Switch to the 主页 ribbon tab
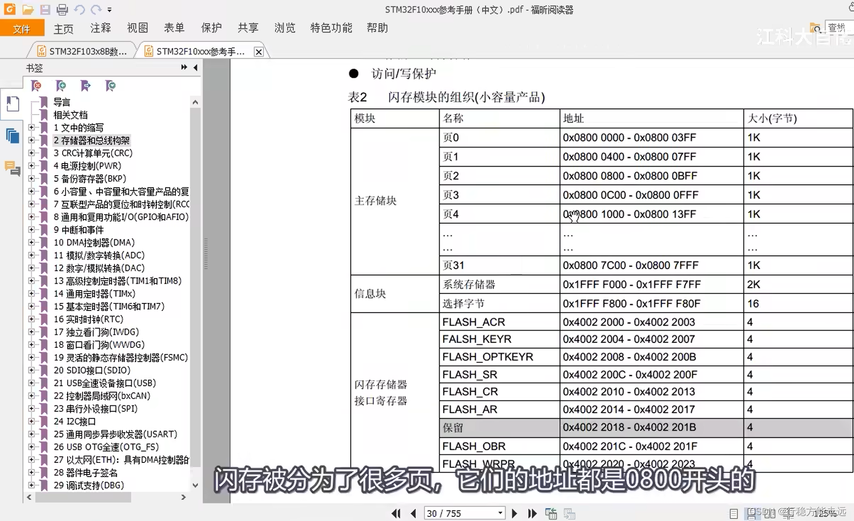 (64, 28)
